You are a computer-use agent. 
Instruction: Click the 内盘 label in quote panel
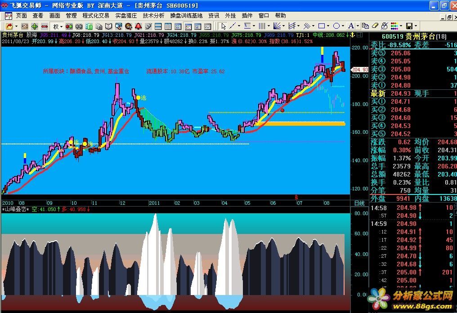click(422, 198)
